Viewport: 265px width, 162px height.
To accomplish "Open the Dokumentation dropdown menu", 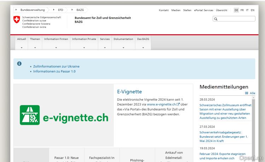I will click(x=123, y=42).
